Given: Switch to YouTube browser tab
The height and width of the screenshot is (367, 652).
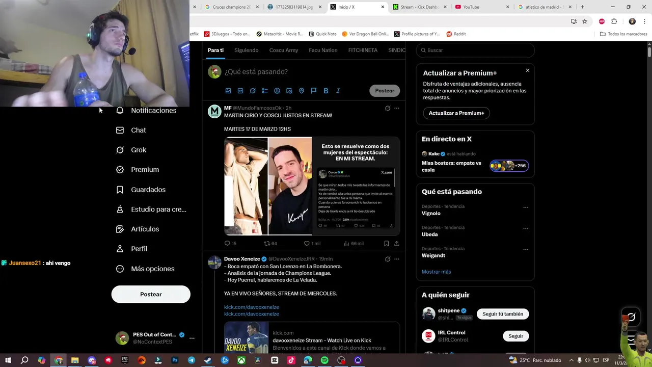Looking at the screenshot, I should point(481,7).
